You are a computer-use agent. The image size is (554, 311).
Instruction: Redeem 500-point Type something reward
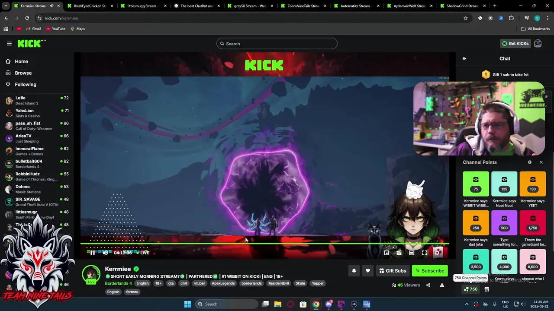pos(504,223)
